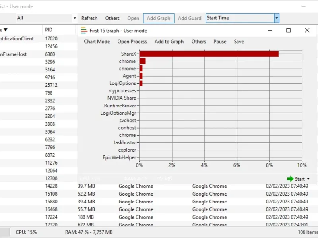Click the First 15 Graph window icon

84,31
